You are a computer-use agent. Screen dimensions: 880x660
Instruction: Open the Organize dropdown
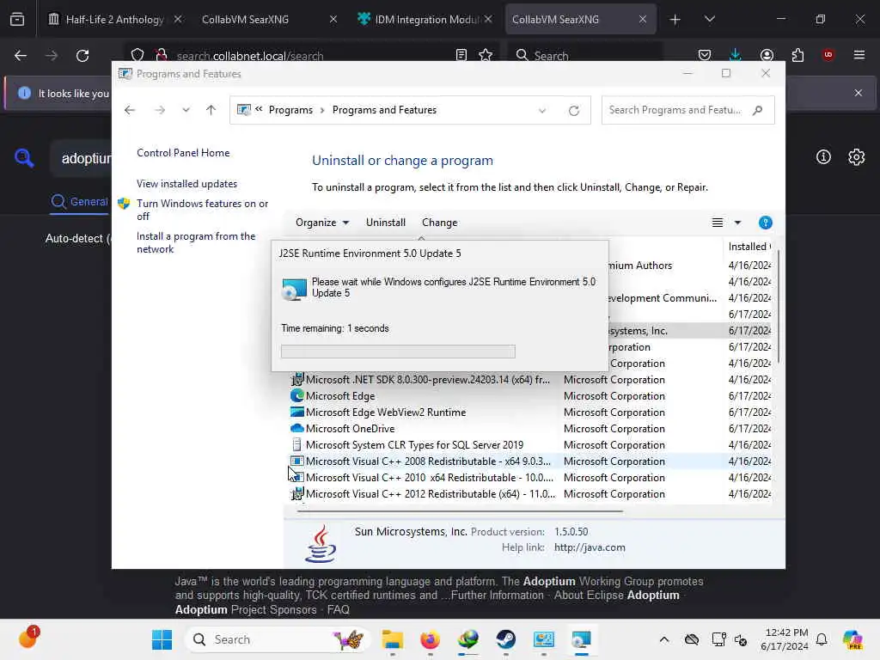322,223
